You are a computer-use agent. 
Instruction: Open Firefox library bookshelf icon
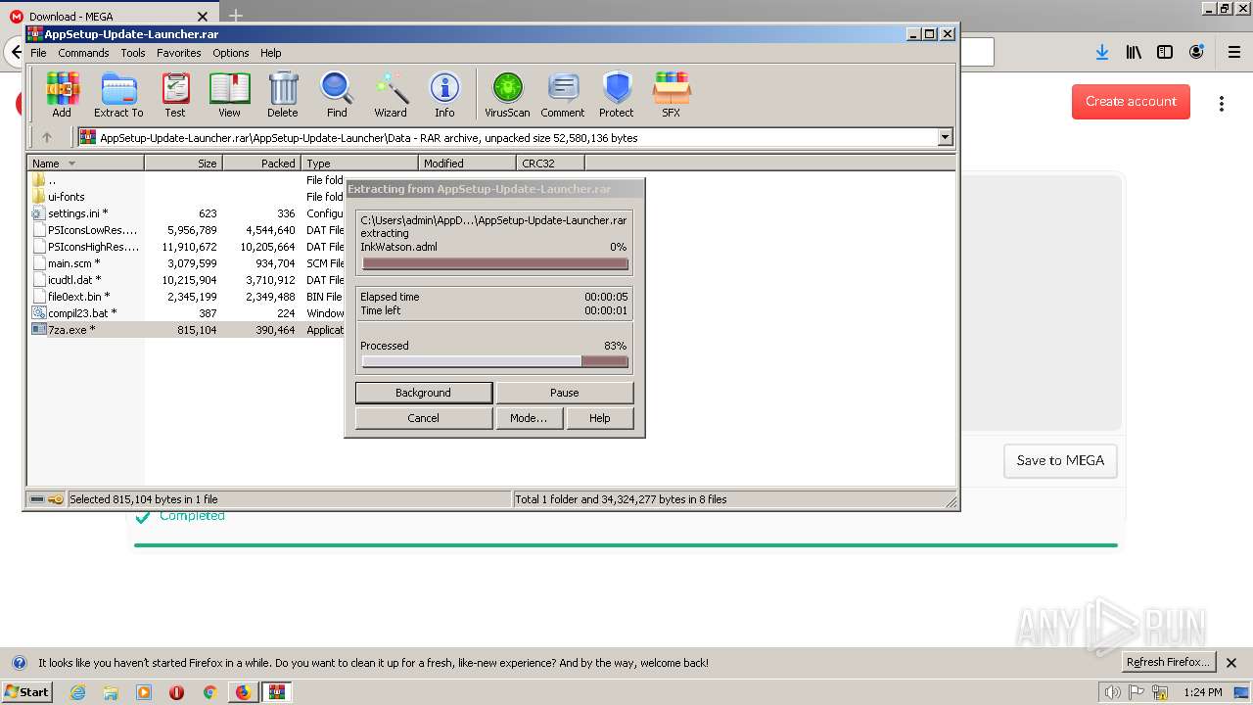point(1134,52)
